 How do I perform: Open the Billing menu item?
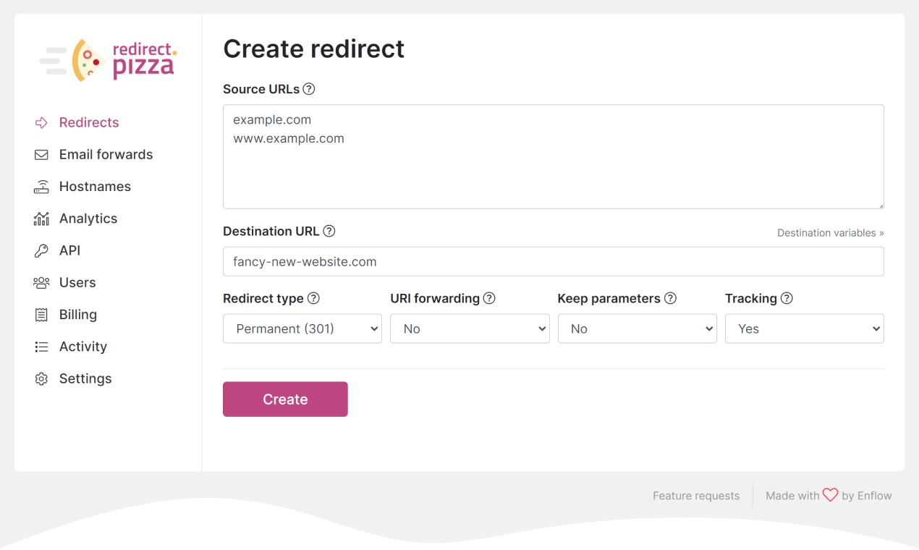tap(78, 314)
